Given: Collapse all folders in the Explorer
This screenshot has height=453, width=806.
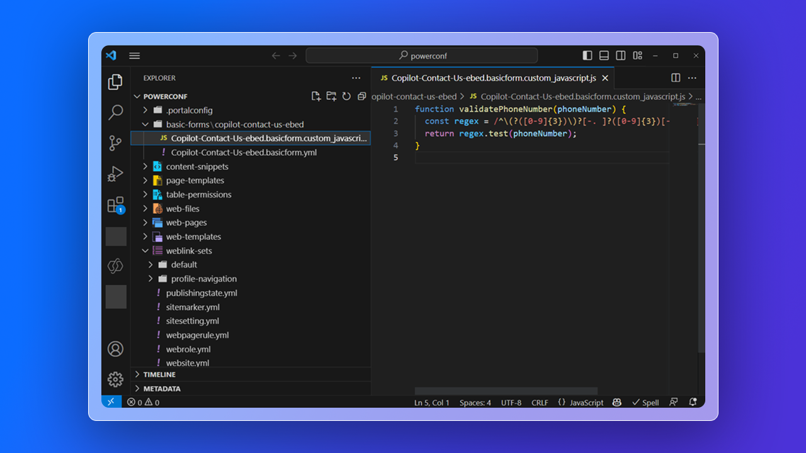Looking at the screenshot, I should [x=361, y=96].
